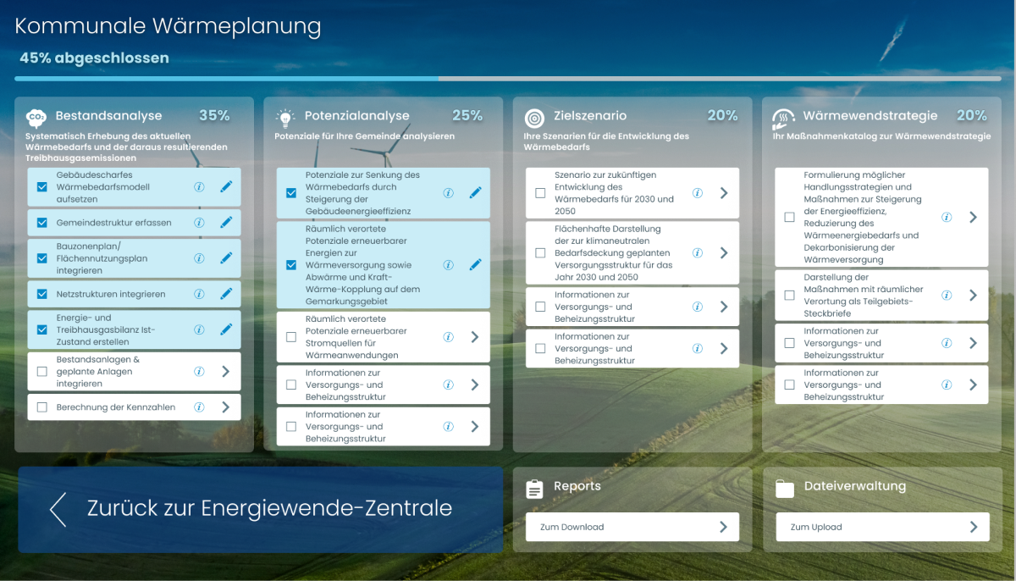Viewport: 1016px width, 581px height.
Task: Info icon for Steigerung der Gebäudeenergieeffizienz
Action: [x=448, y=193]
